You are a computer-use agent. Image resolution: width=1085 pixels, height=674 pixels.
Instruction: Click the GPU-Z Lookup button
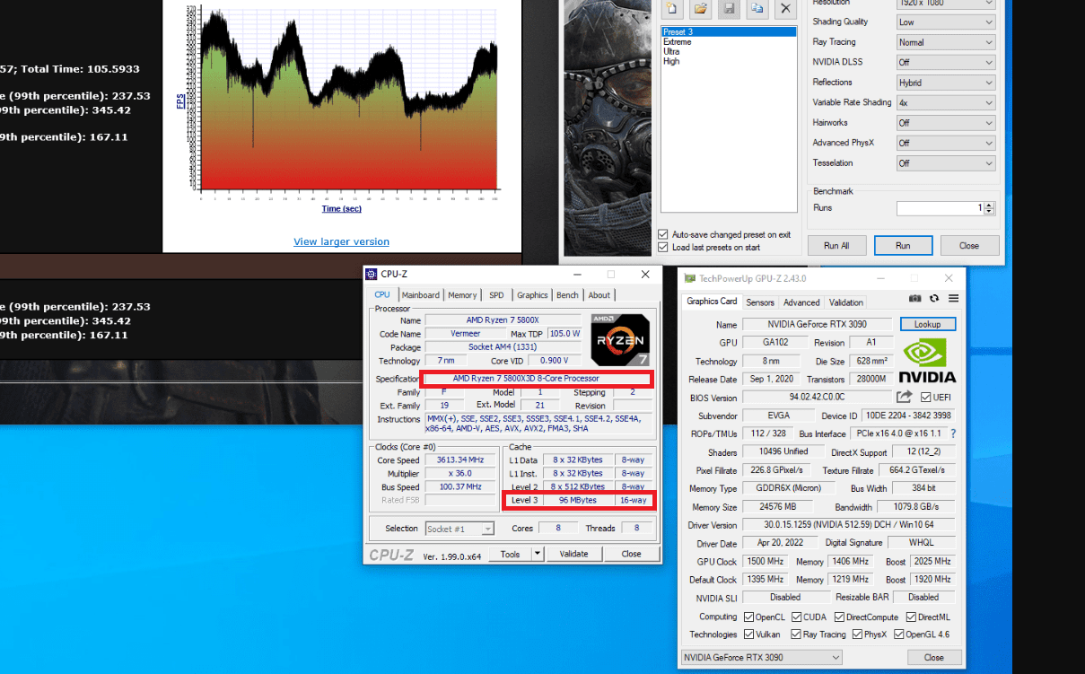pyautogui.click(x=928, y=324)
